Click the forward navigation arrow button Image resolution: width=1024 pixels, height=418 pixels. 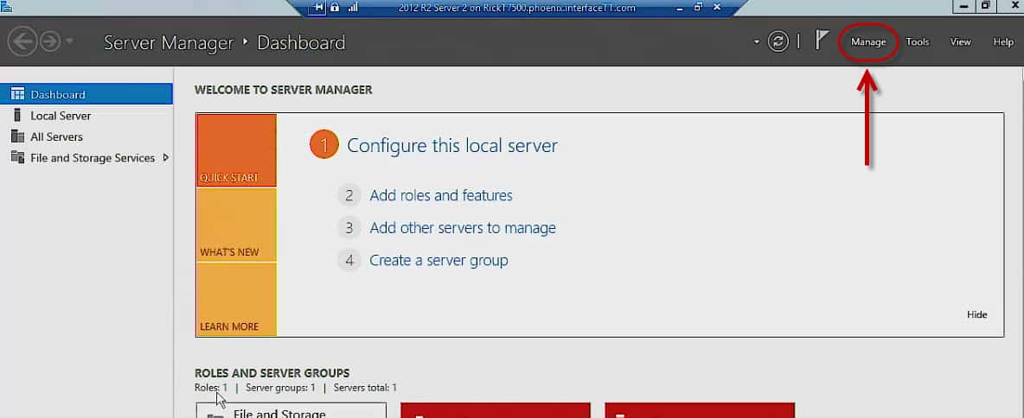49,41
